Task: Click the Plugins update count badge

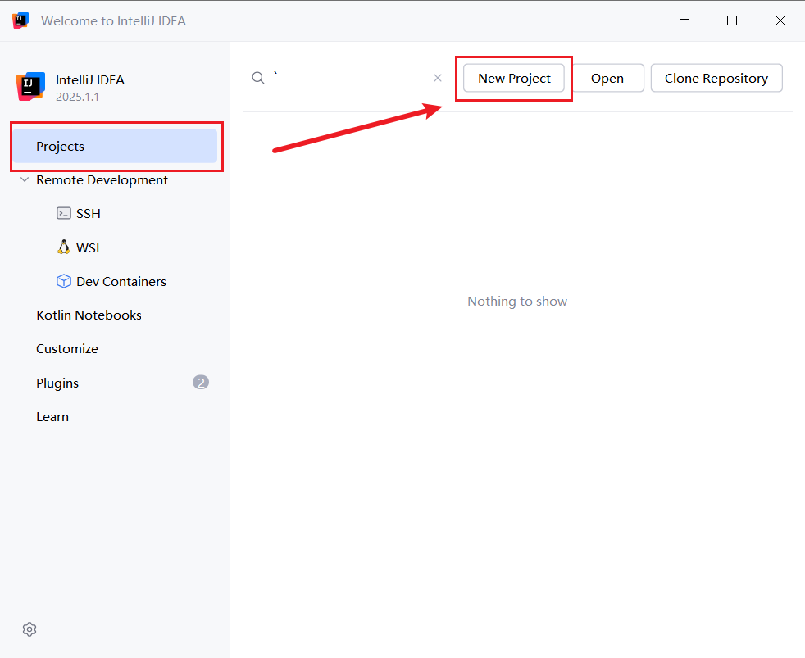Action: pos(201,383)
